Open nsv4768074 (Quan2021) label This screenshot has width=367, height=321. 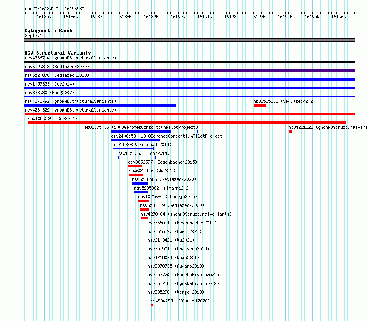(x=173, y=257)
